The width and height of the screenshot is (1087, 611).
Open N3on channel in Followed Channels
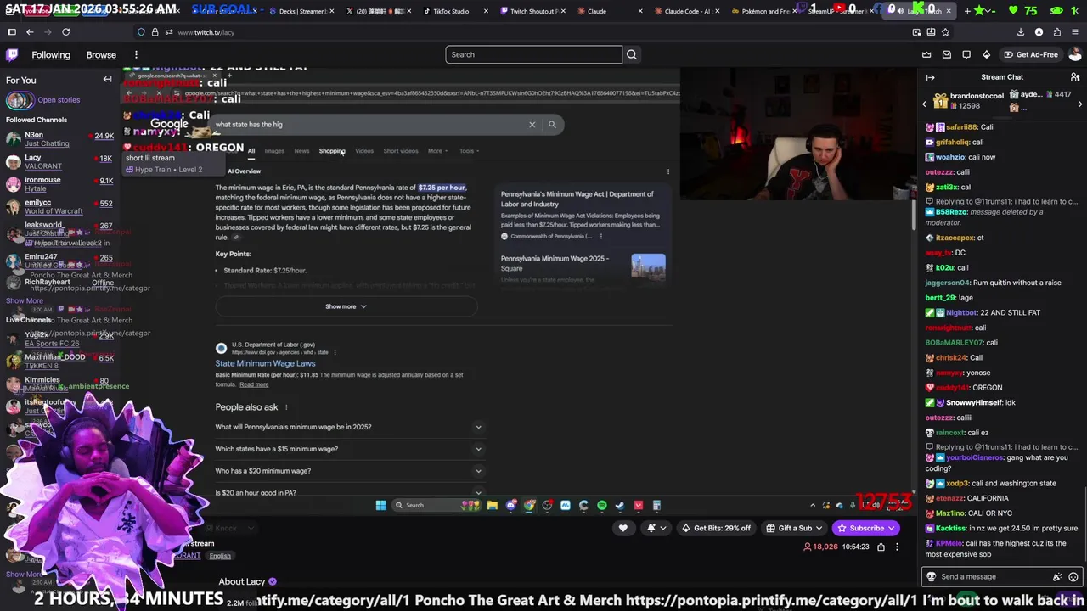click(x=59, y=139)
